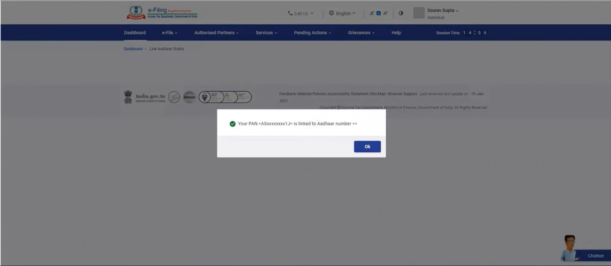The image size is (611, 266).
Task: Open the Services menu
Action: point(266,33)
